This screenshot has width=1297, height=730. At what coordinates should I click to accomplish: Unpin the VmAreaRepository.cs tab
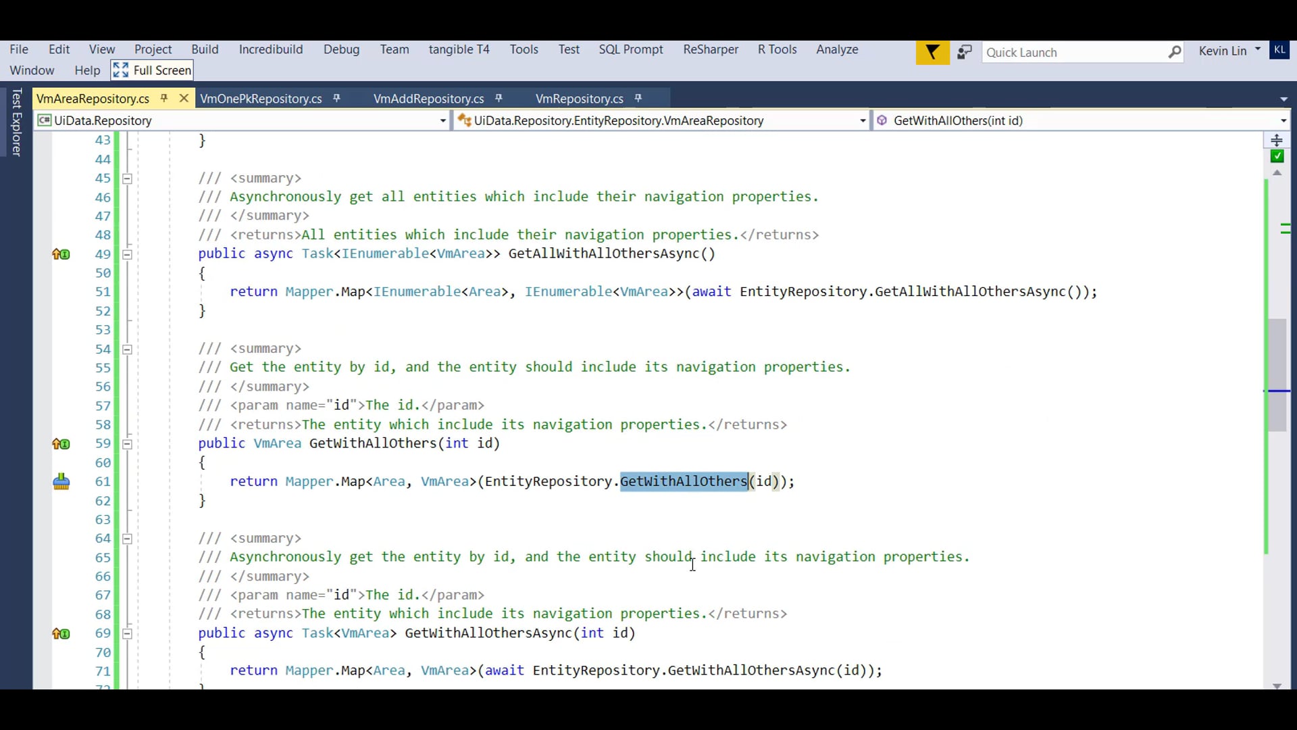(164, 98)
